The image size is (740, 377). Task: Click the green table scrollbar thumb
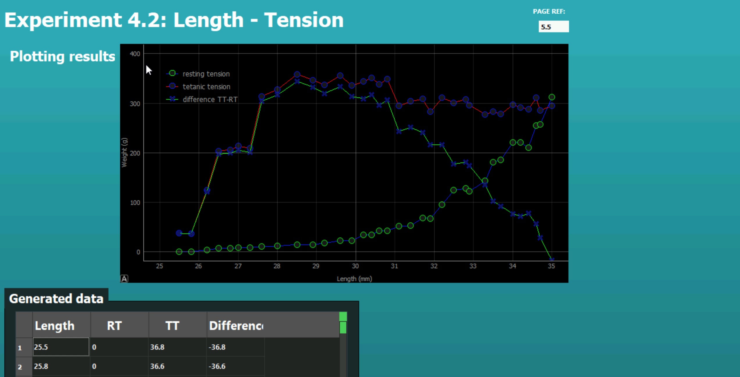(343, 327)
